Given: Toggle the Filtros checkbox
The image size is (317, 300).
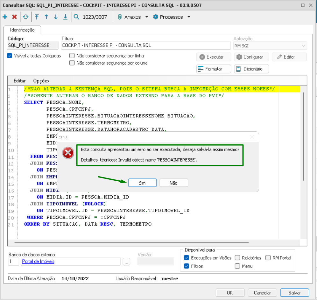Looking at the screenshot, I should coord(187,266).
